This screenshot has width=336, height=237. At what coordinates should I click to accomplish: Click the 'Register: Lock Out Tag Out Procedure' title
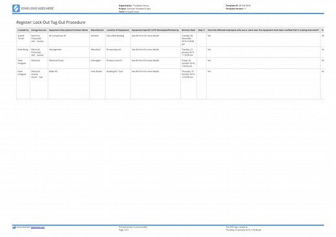pos(51,23)
